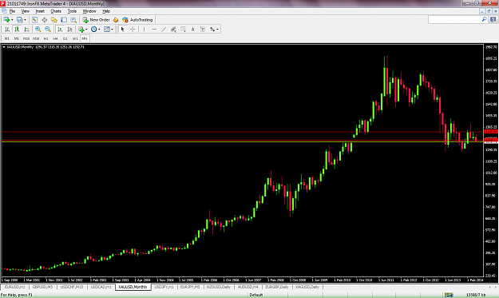Viewport: 499px width, 298px height.
Task: Click the toolbar search input field
Action: click(454, 19)
